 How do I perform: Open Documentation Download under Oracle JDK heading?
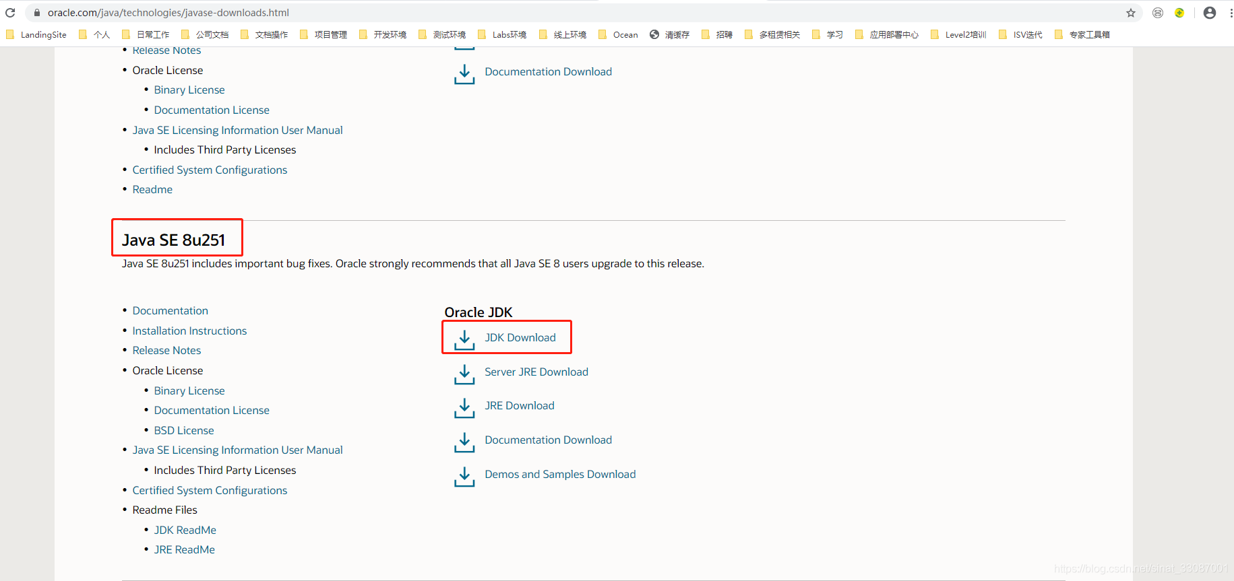[x=548, y=440]
